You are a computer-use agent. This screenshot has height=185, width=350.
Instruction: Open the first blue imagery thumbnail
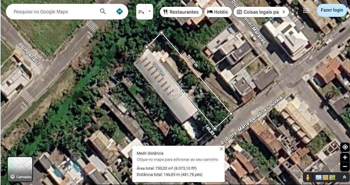tap(319, 177)
